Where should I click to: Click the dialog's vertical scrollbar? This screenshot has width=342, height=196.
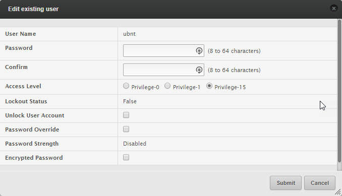pos(339,91)
